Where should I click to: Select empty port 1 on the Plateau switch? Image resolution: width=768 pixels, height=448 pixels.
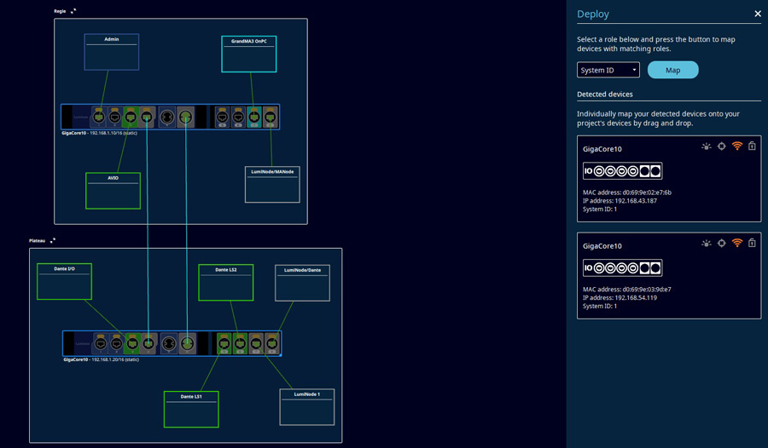point(101,344)
